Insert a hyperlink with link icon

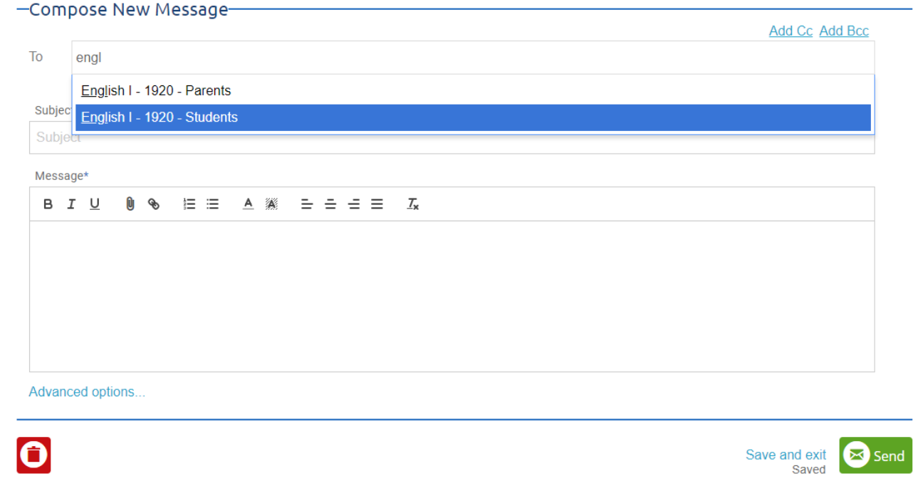[x=154, y=204]
